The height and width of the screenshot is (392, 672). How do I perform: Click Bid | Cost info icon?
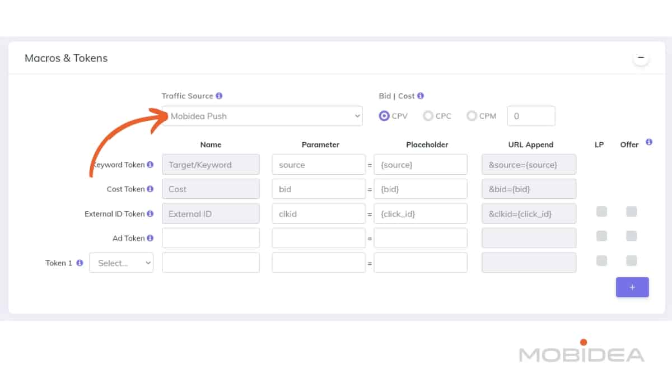coord(421,96)
